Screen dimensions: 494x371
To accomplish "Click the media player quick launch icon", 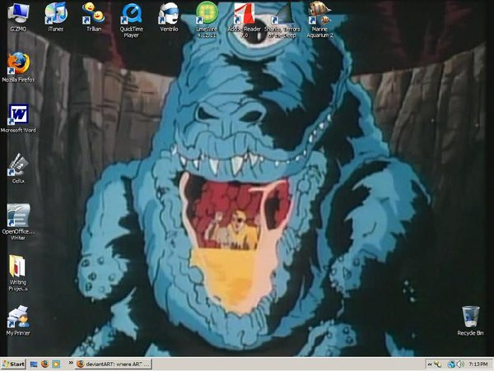I will [x=56, y=364].
